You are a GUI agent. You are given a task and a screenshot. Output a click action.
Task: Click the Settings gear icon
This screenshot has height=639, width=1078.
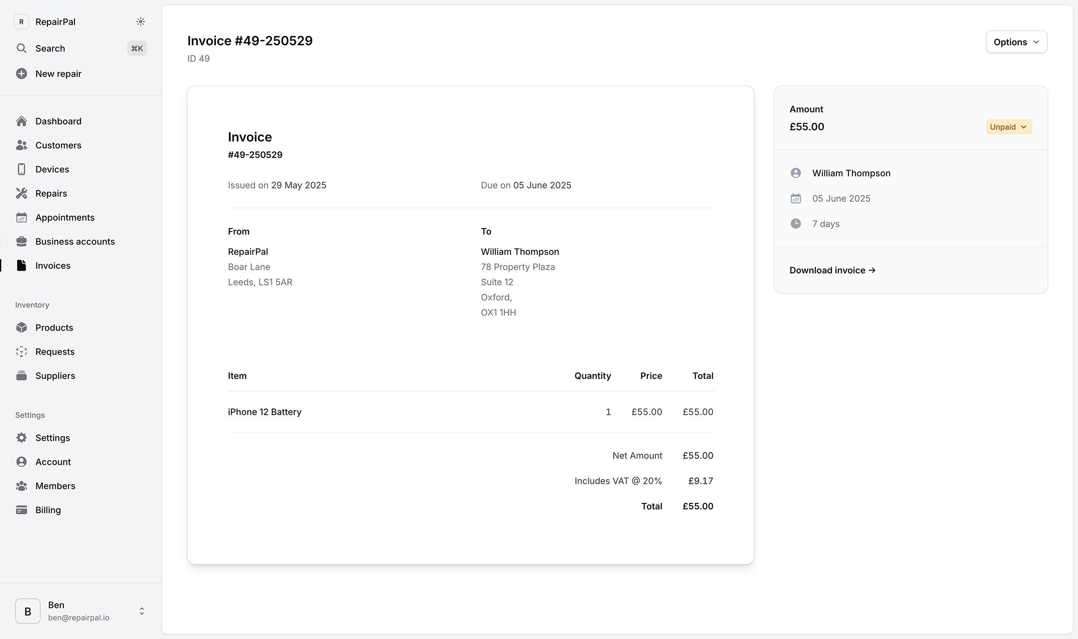point(21,438)
